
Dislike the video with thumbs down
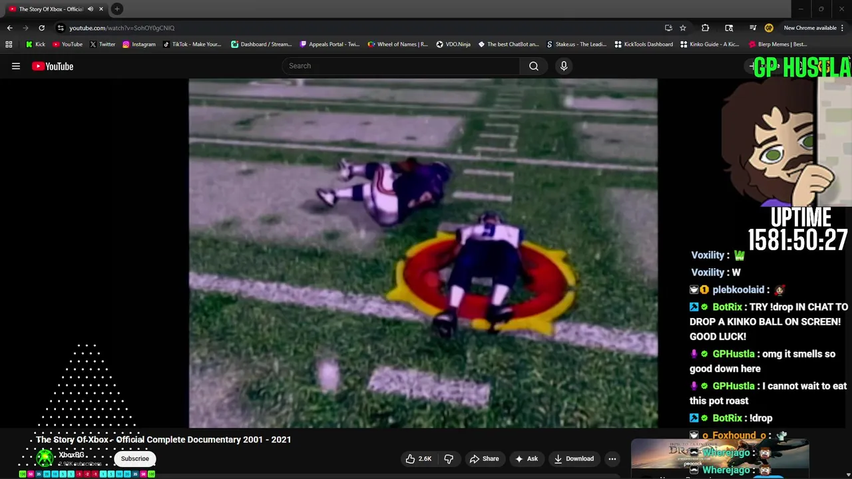449,458
